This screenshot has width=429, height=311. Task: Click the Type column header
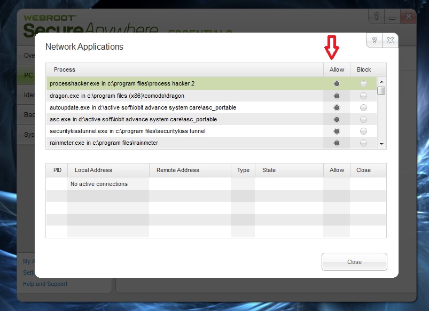tap(243, 170)
